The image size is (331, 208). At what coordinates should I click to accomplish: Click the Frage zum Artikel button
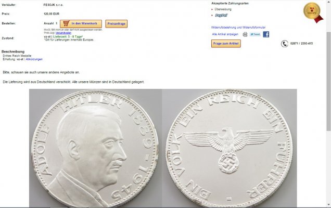tap(226, 44)
